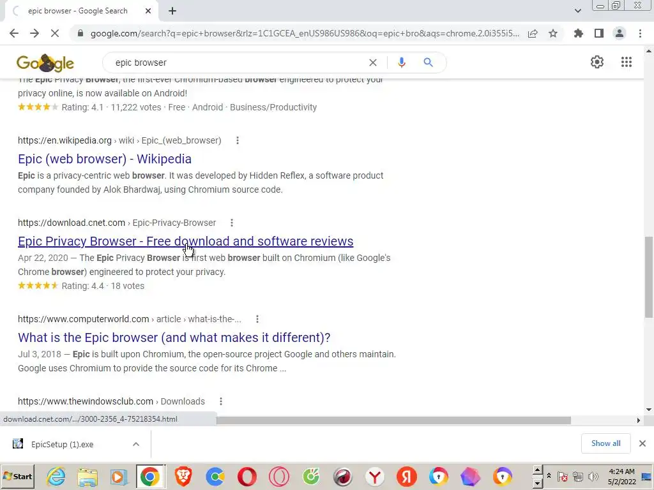The height and width of the screenshot is (490, 654).
Task: Open Google quick settings gear
Action: point(597,62)
